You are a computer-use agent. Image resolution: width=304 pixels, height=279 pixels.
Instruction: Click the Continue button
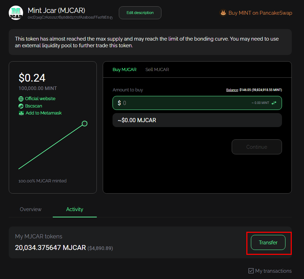click(257, 147)
